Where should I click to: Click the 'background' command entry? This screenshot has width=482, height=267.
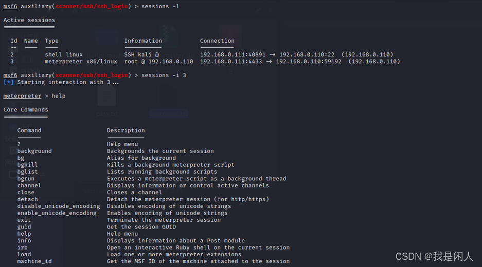(x=34, y=151)
